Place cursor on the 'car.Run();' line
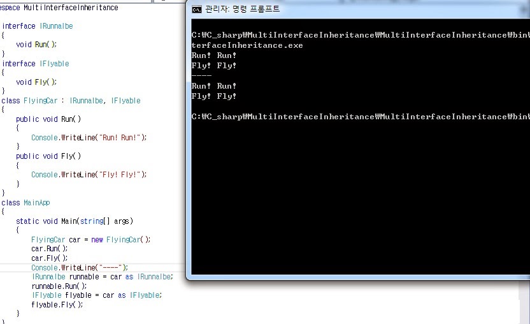530x324 pixels. click(x=49, y=249)
